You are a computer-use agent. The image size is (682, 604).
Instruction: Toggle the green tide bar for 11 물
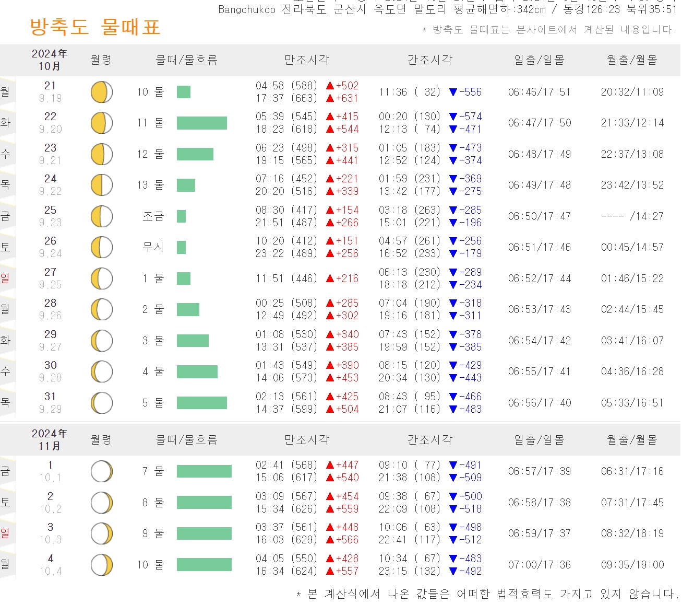click(x=201, y=123)
